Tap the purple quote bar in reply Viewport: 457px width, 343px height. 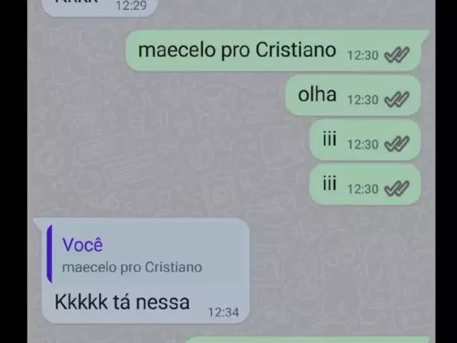50,254
